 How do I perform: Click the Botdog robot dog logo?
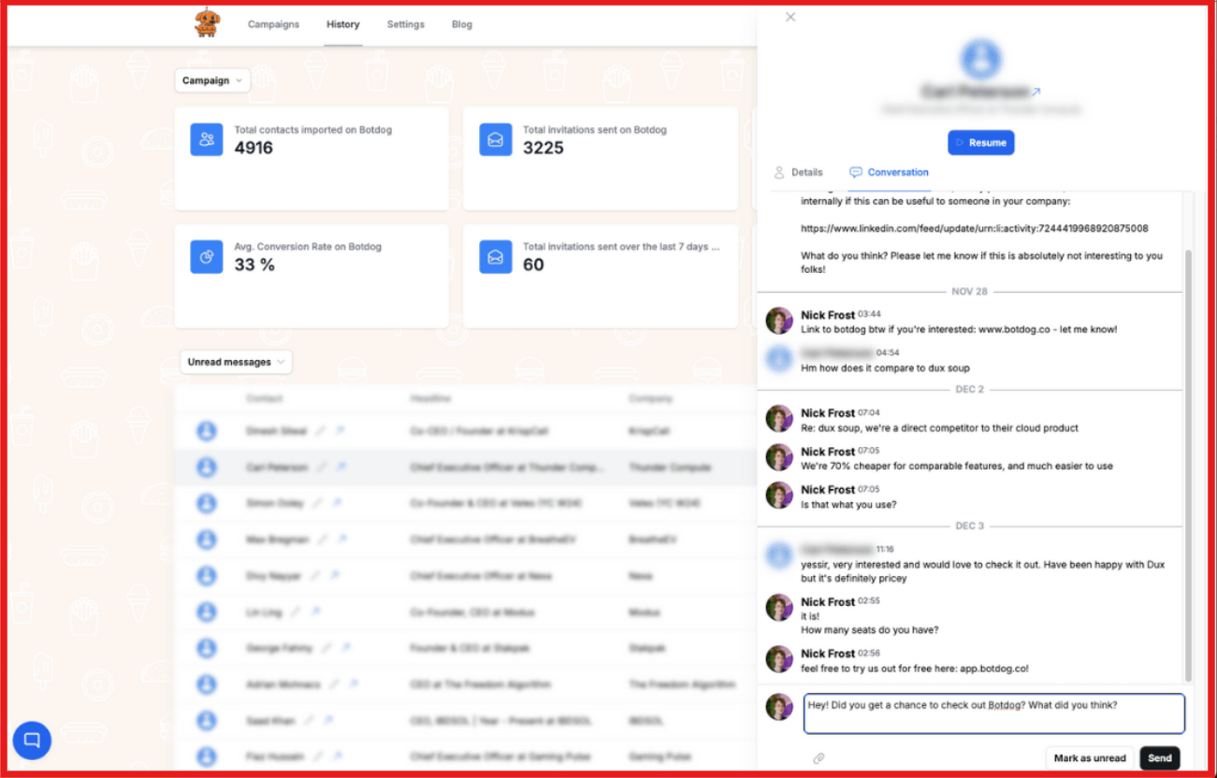click(207, 22)
